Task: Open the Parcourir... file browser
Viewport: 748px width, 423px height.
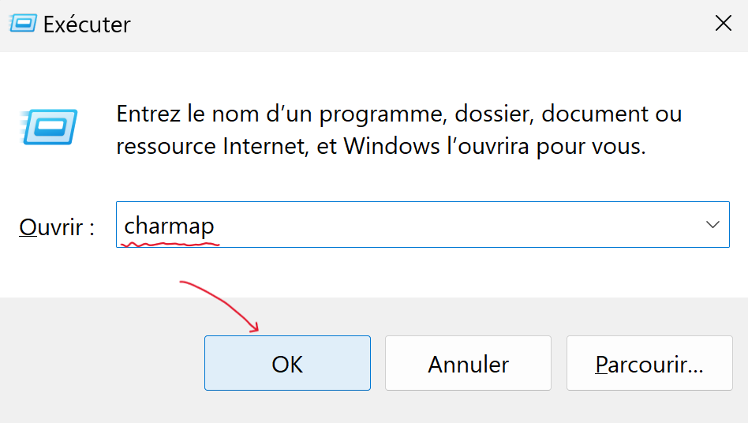Action: (649, 363)
